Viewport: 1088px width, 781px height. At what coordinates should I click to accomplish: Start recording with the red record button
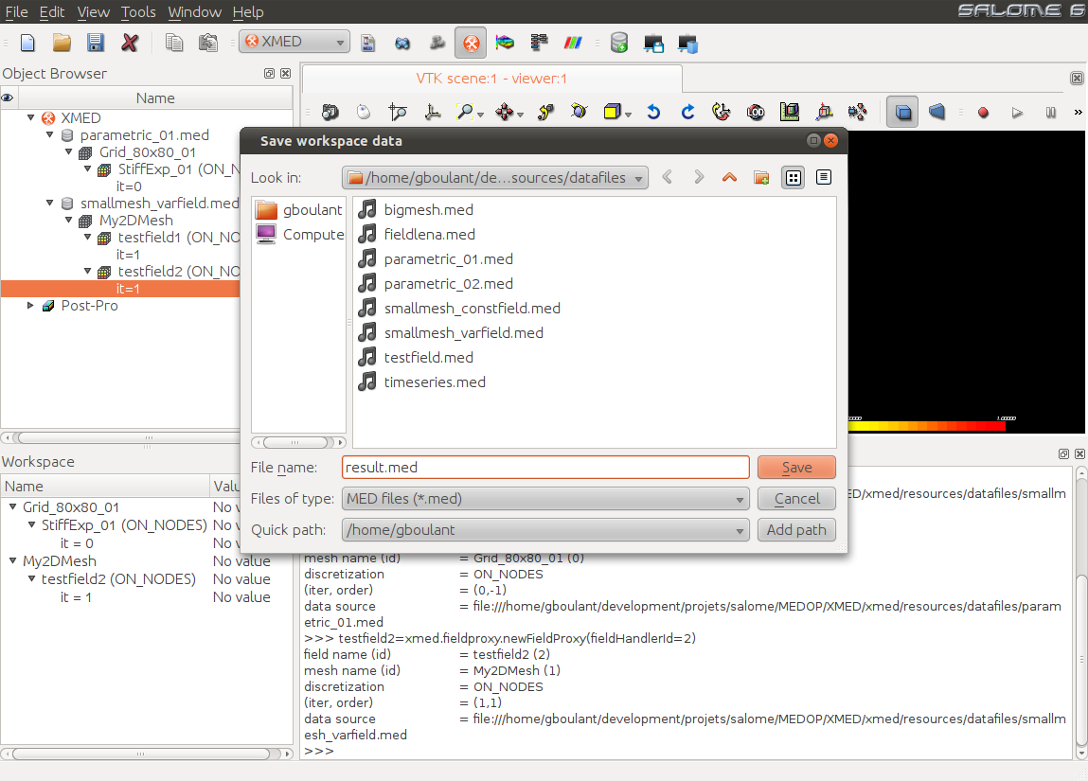tap(983, 113)
